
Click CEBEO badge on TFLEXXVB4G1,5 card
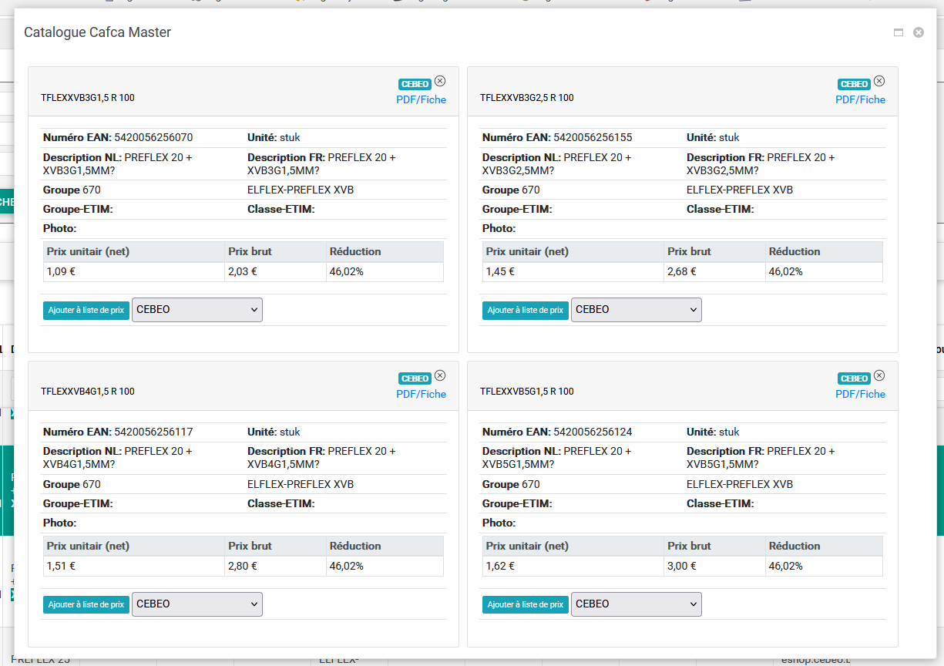point(415,378)
